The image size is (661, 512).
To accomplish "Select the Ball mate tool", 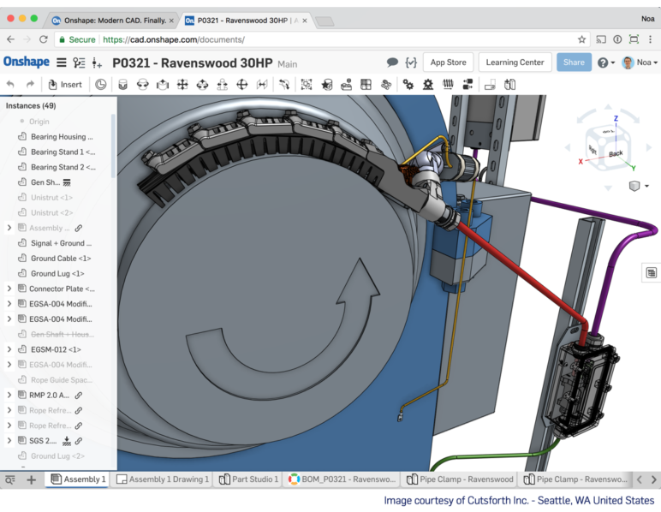I will pos(242,85).
